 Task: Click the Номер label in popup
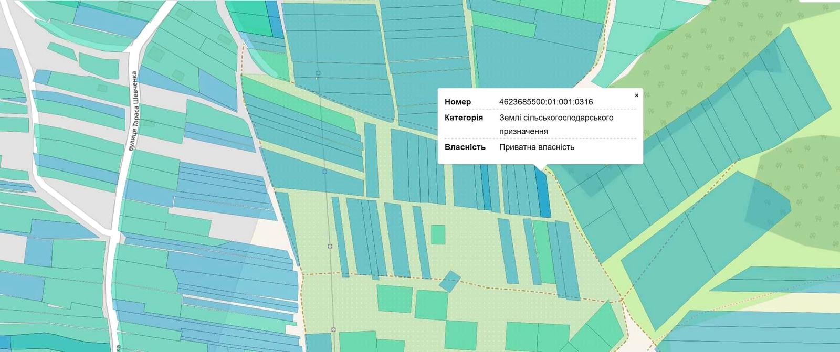coord(458,102)
